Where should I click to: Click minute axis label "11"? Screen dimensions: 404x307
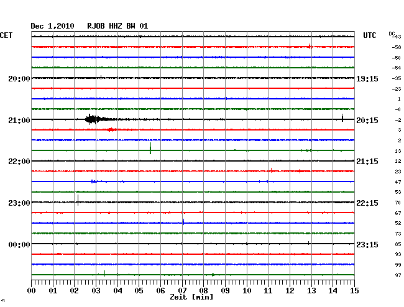tap(268, 290)
